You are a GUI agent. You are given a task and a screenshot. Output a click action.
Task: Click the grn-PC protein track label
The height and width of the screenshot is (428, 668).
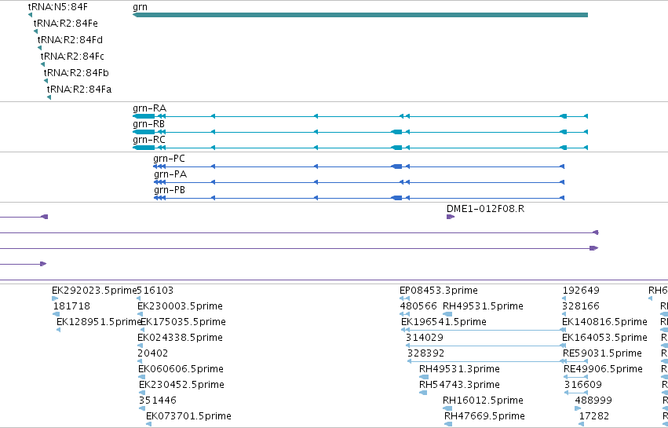click(x=169, y=159)
